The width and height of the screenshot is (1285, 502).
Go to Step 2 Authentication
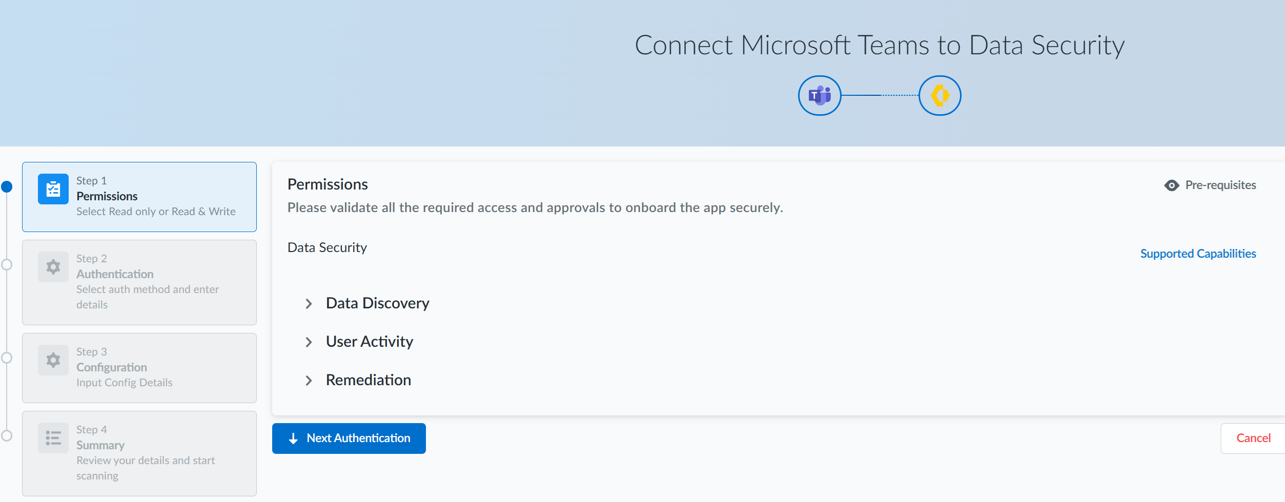click(139, 282)
